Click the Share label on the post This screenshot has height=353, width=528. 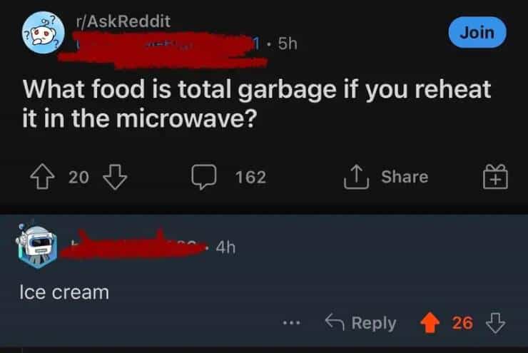pos(405,177)
